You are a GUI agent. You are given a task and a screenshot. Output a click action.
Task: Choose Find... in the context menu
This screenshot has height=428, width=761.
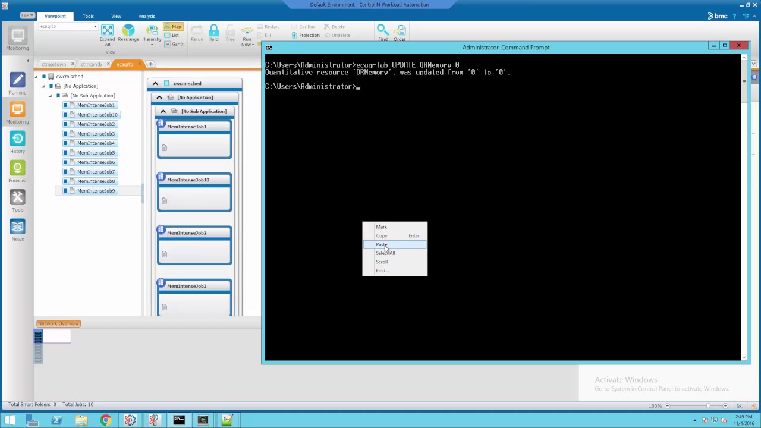click(x=382, y=270)
